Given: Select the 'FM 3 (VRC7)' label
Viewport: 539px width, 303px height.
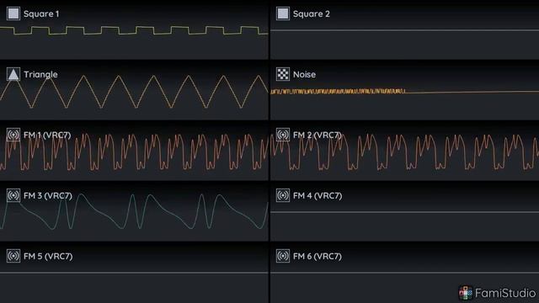Looking at the screenshot, I should click(x=48, y=196).
